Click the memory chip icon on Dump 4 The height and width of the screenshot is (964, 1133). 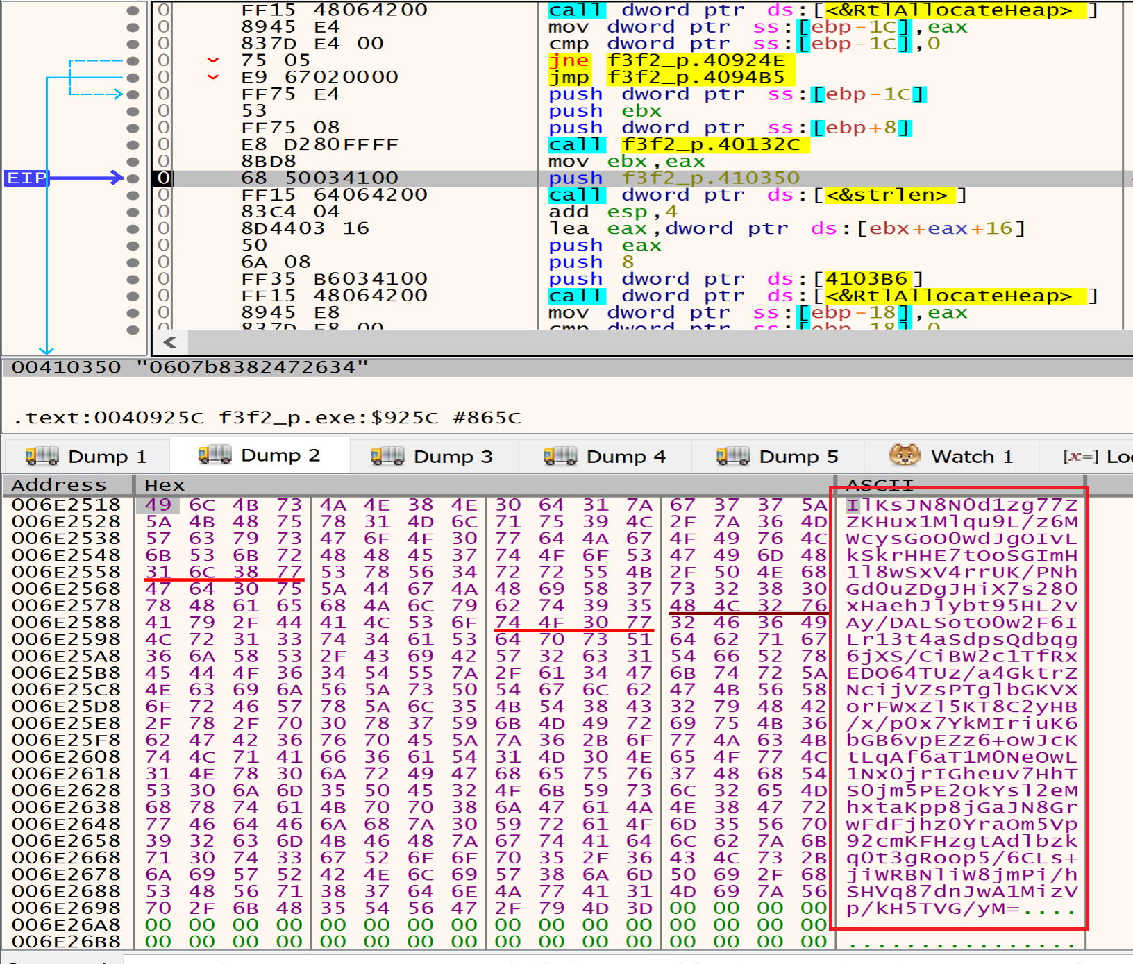tap(560, 456)
